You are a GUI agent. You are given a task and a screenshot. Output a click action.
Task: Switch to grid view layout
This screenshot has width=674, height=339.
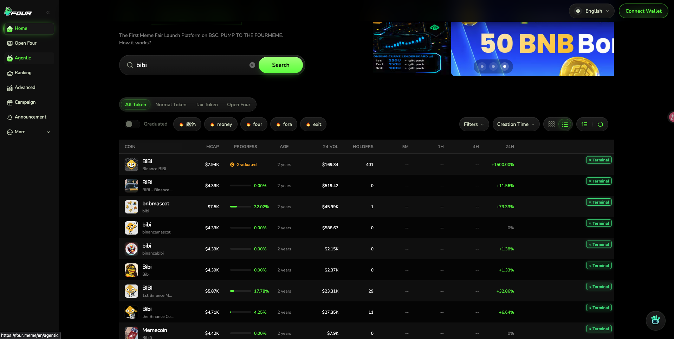pos(551,124)
